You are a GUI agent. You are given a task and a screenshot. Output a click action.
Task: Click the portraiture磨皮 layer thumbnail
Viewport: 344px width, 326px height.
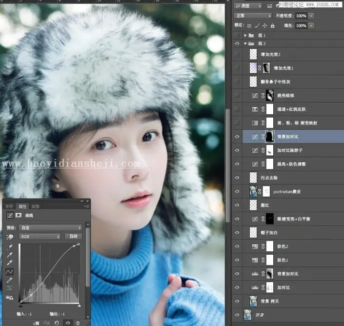click(x=253, y=191)
